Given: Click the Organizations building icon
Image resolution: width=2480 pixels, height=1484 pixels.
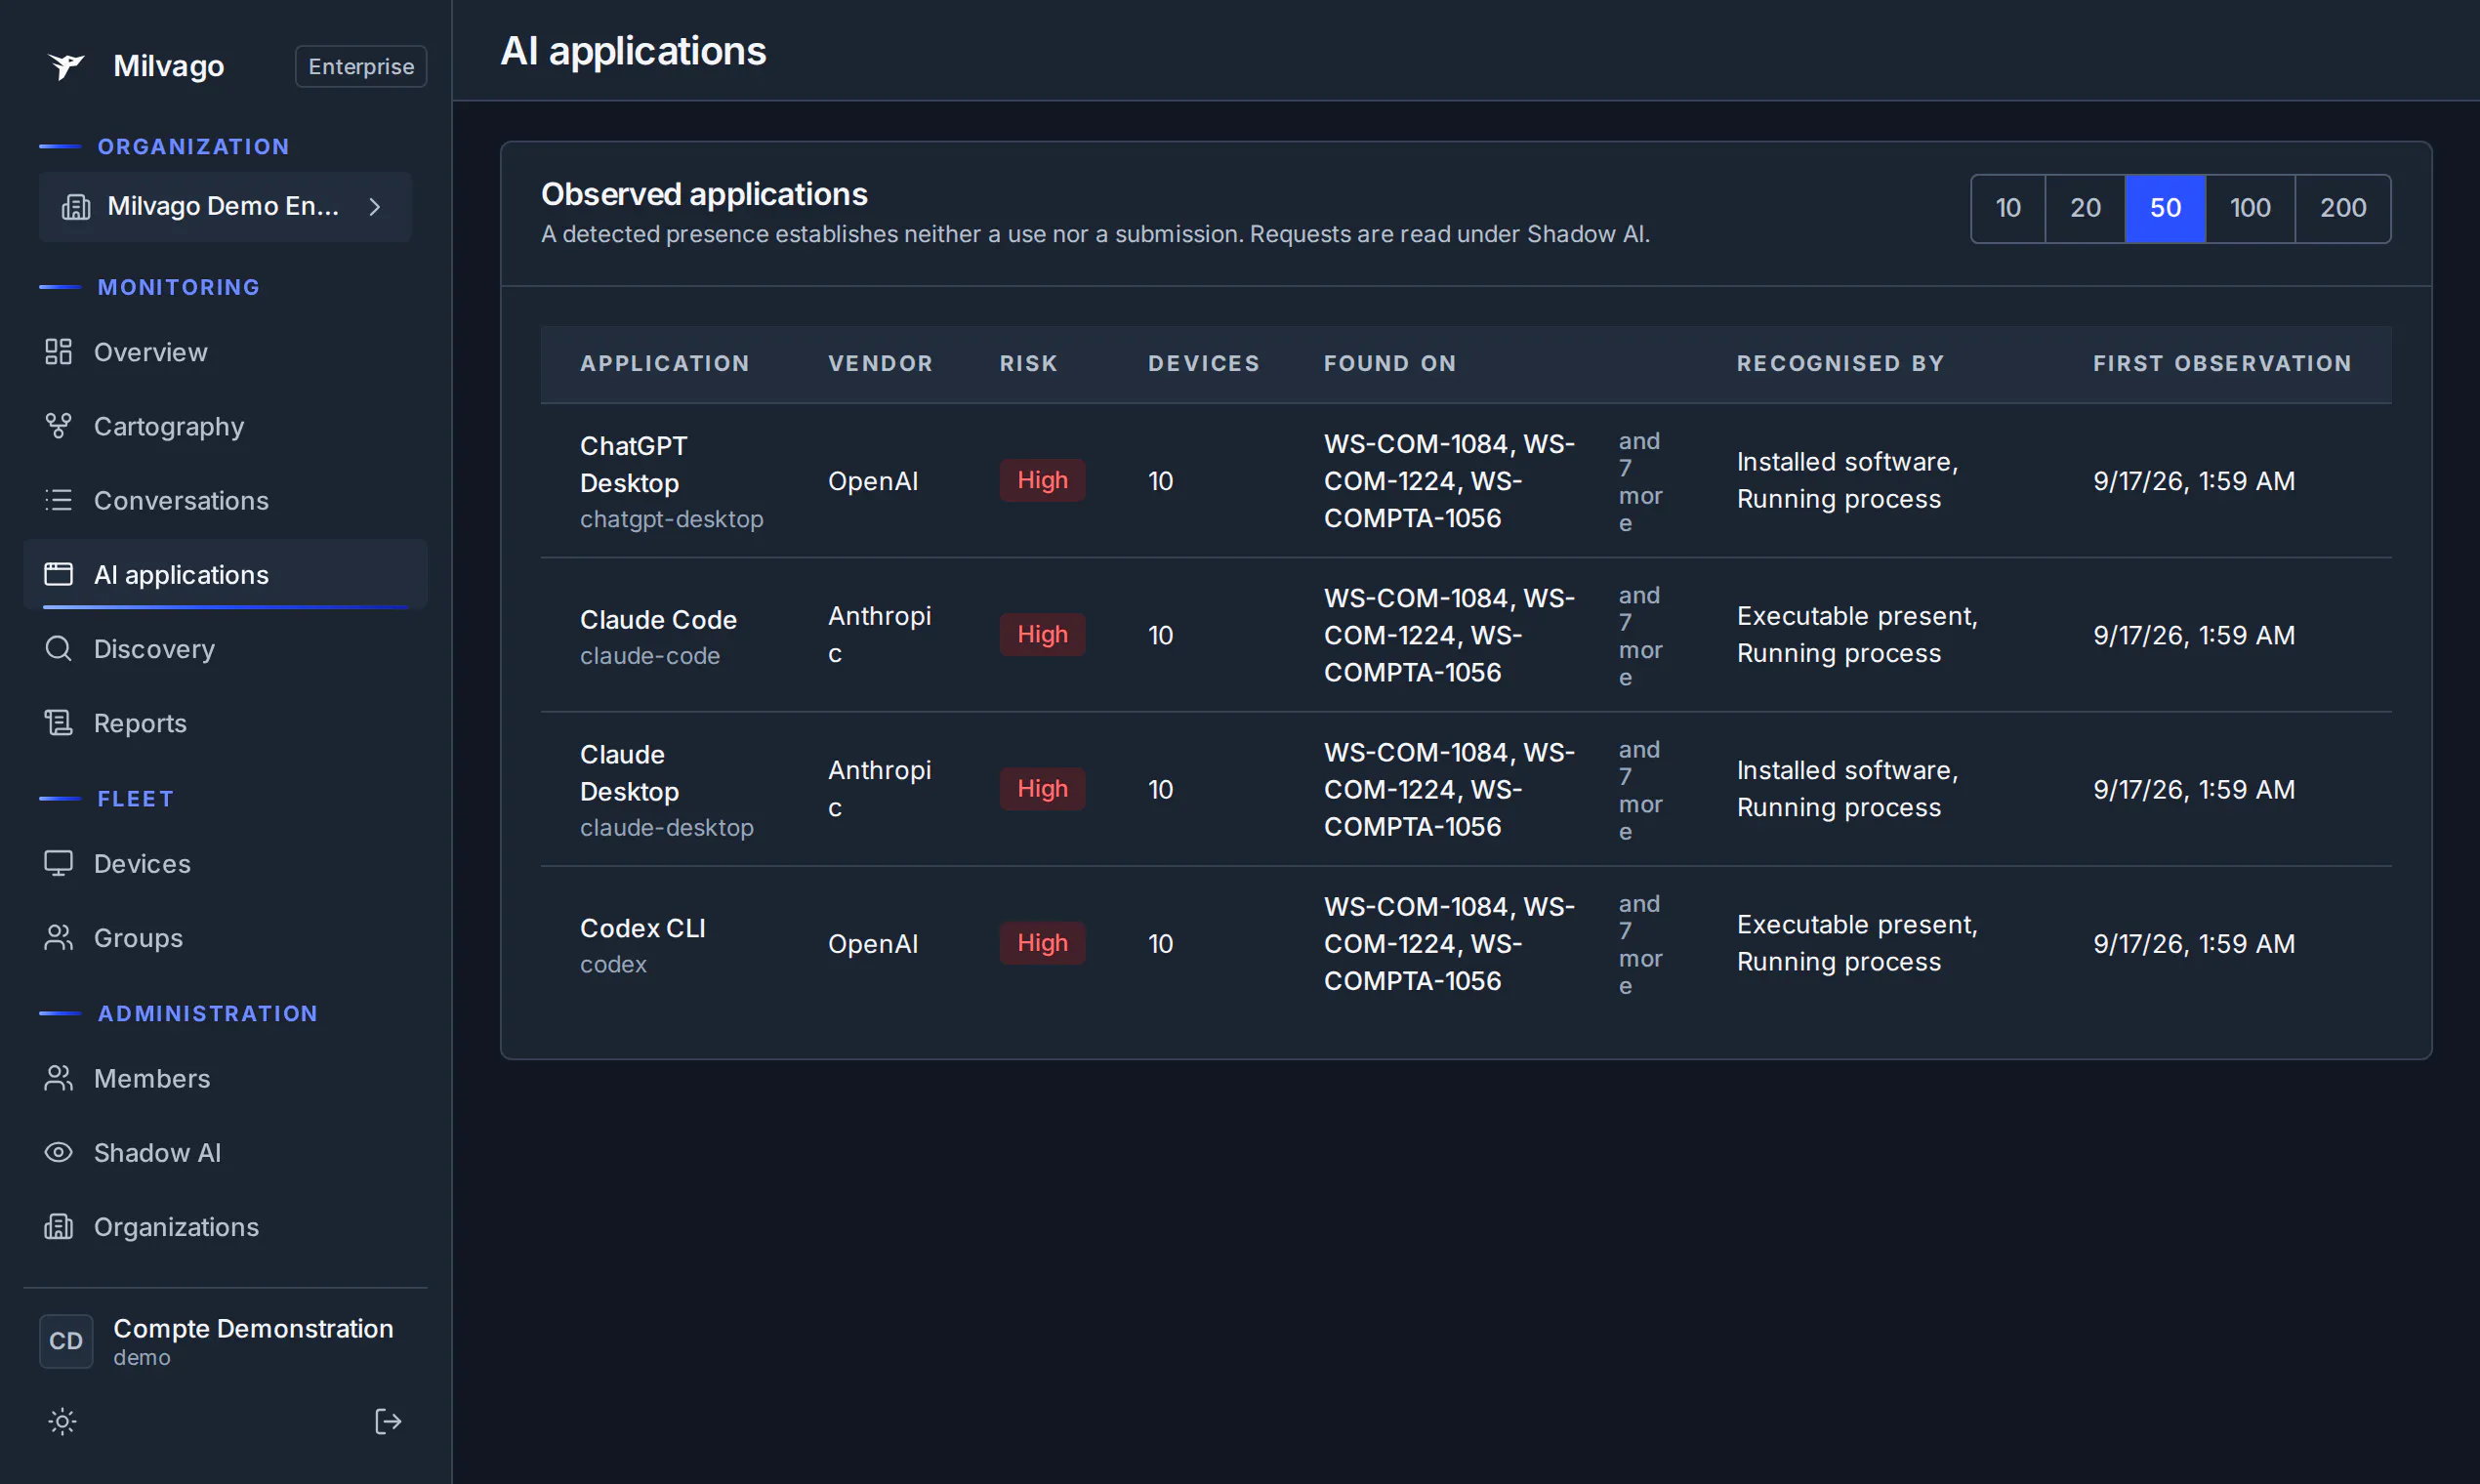Looking at the screenshot, I should tap(58, 1226).
